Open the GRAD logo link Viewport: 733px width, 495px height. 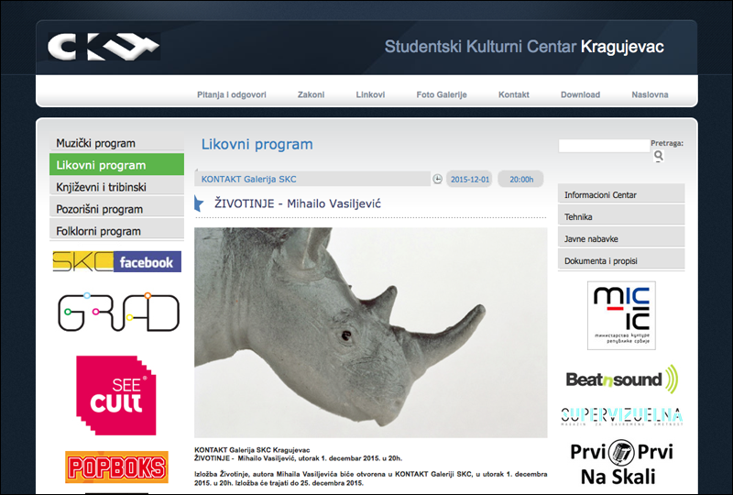point(118,312)
